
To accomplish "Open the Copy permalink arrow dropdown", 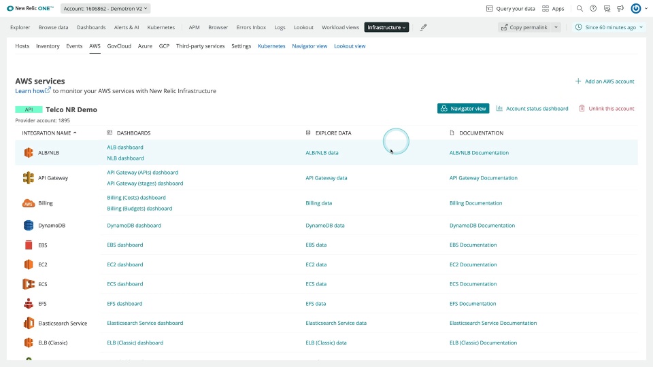I will pos(556,27).
